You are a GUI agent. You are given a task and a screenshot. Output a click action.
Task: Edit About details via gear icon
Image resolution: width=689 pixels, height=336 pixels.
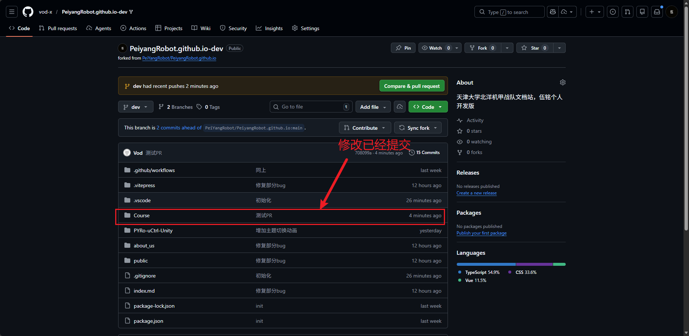click(562, 82)
